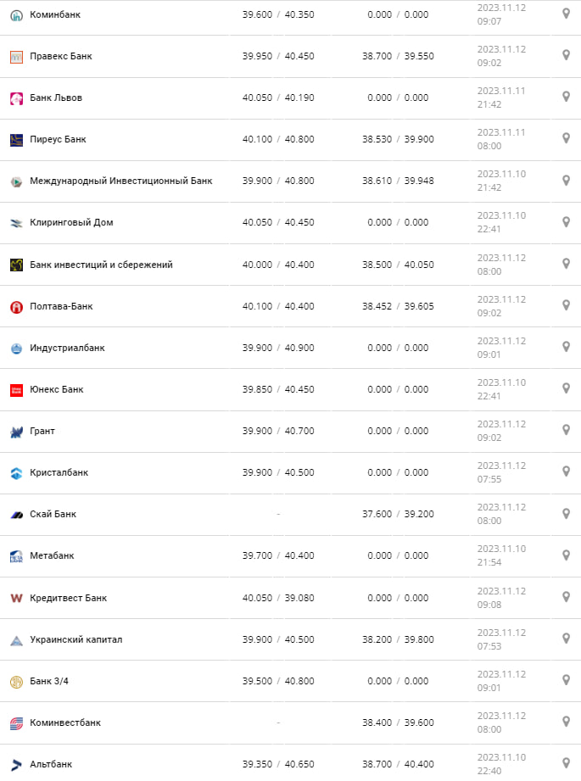Open the Международный Инвестиционный Банк link

pos(120,181)
